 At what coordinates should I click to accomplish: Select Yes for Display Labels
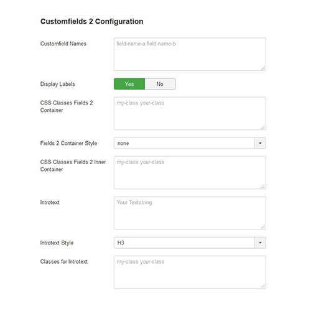[129, 84]
